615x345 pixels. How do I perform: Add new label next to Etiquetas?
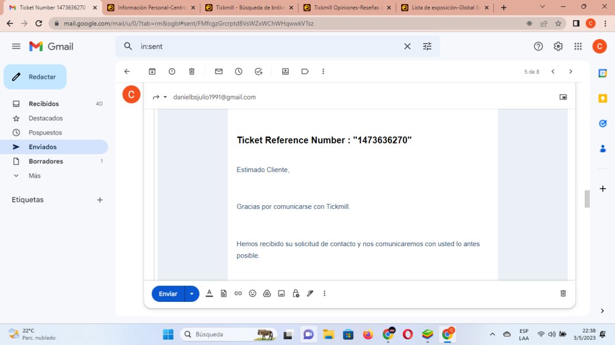(100, 200)
